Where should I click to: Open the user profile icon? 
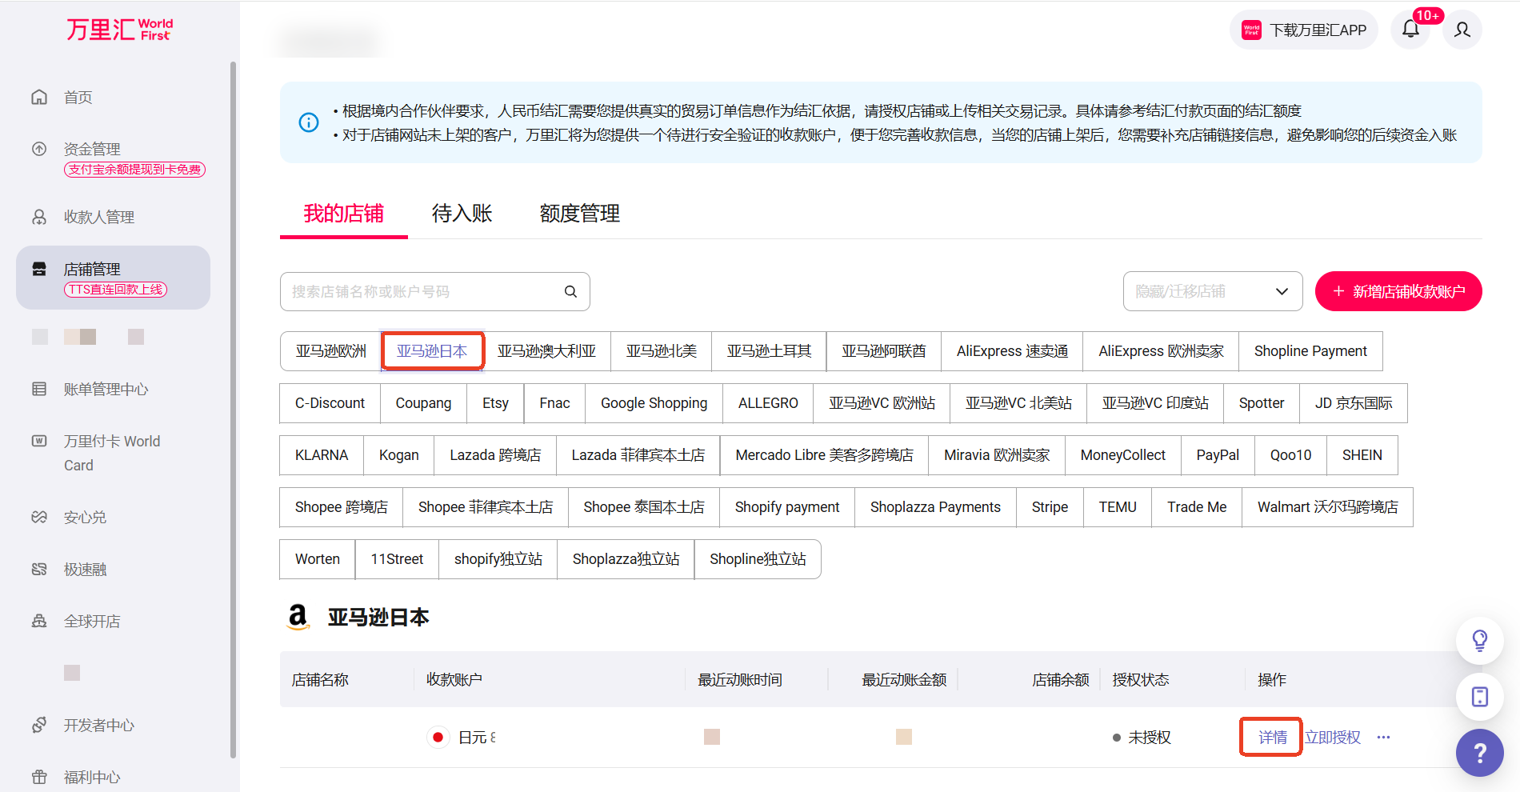1462,30
